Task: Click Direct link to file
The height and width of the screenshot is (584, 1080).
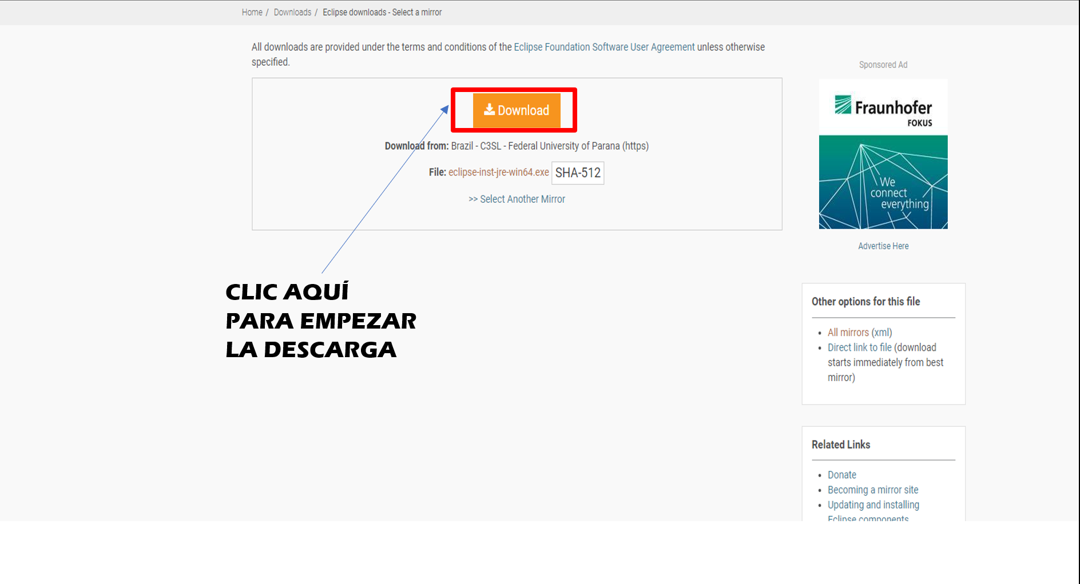Action: point(860,347)
